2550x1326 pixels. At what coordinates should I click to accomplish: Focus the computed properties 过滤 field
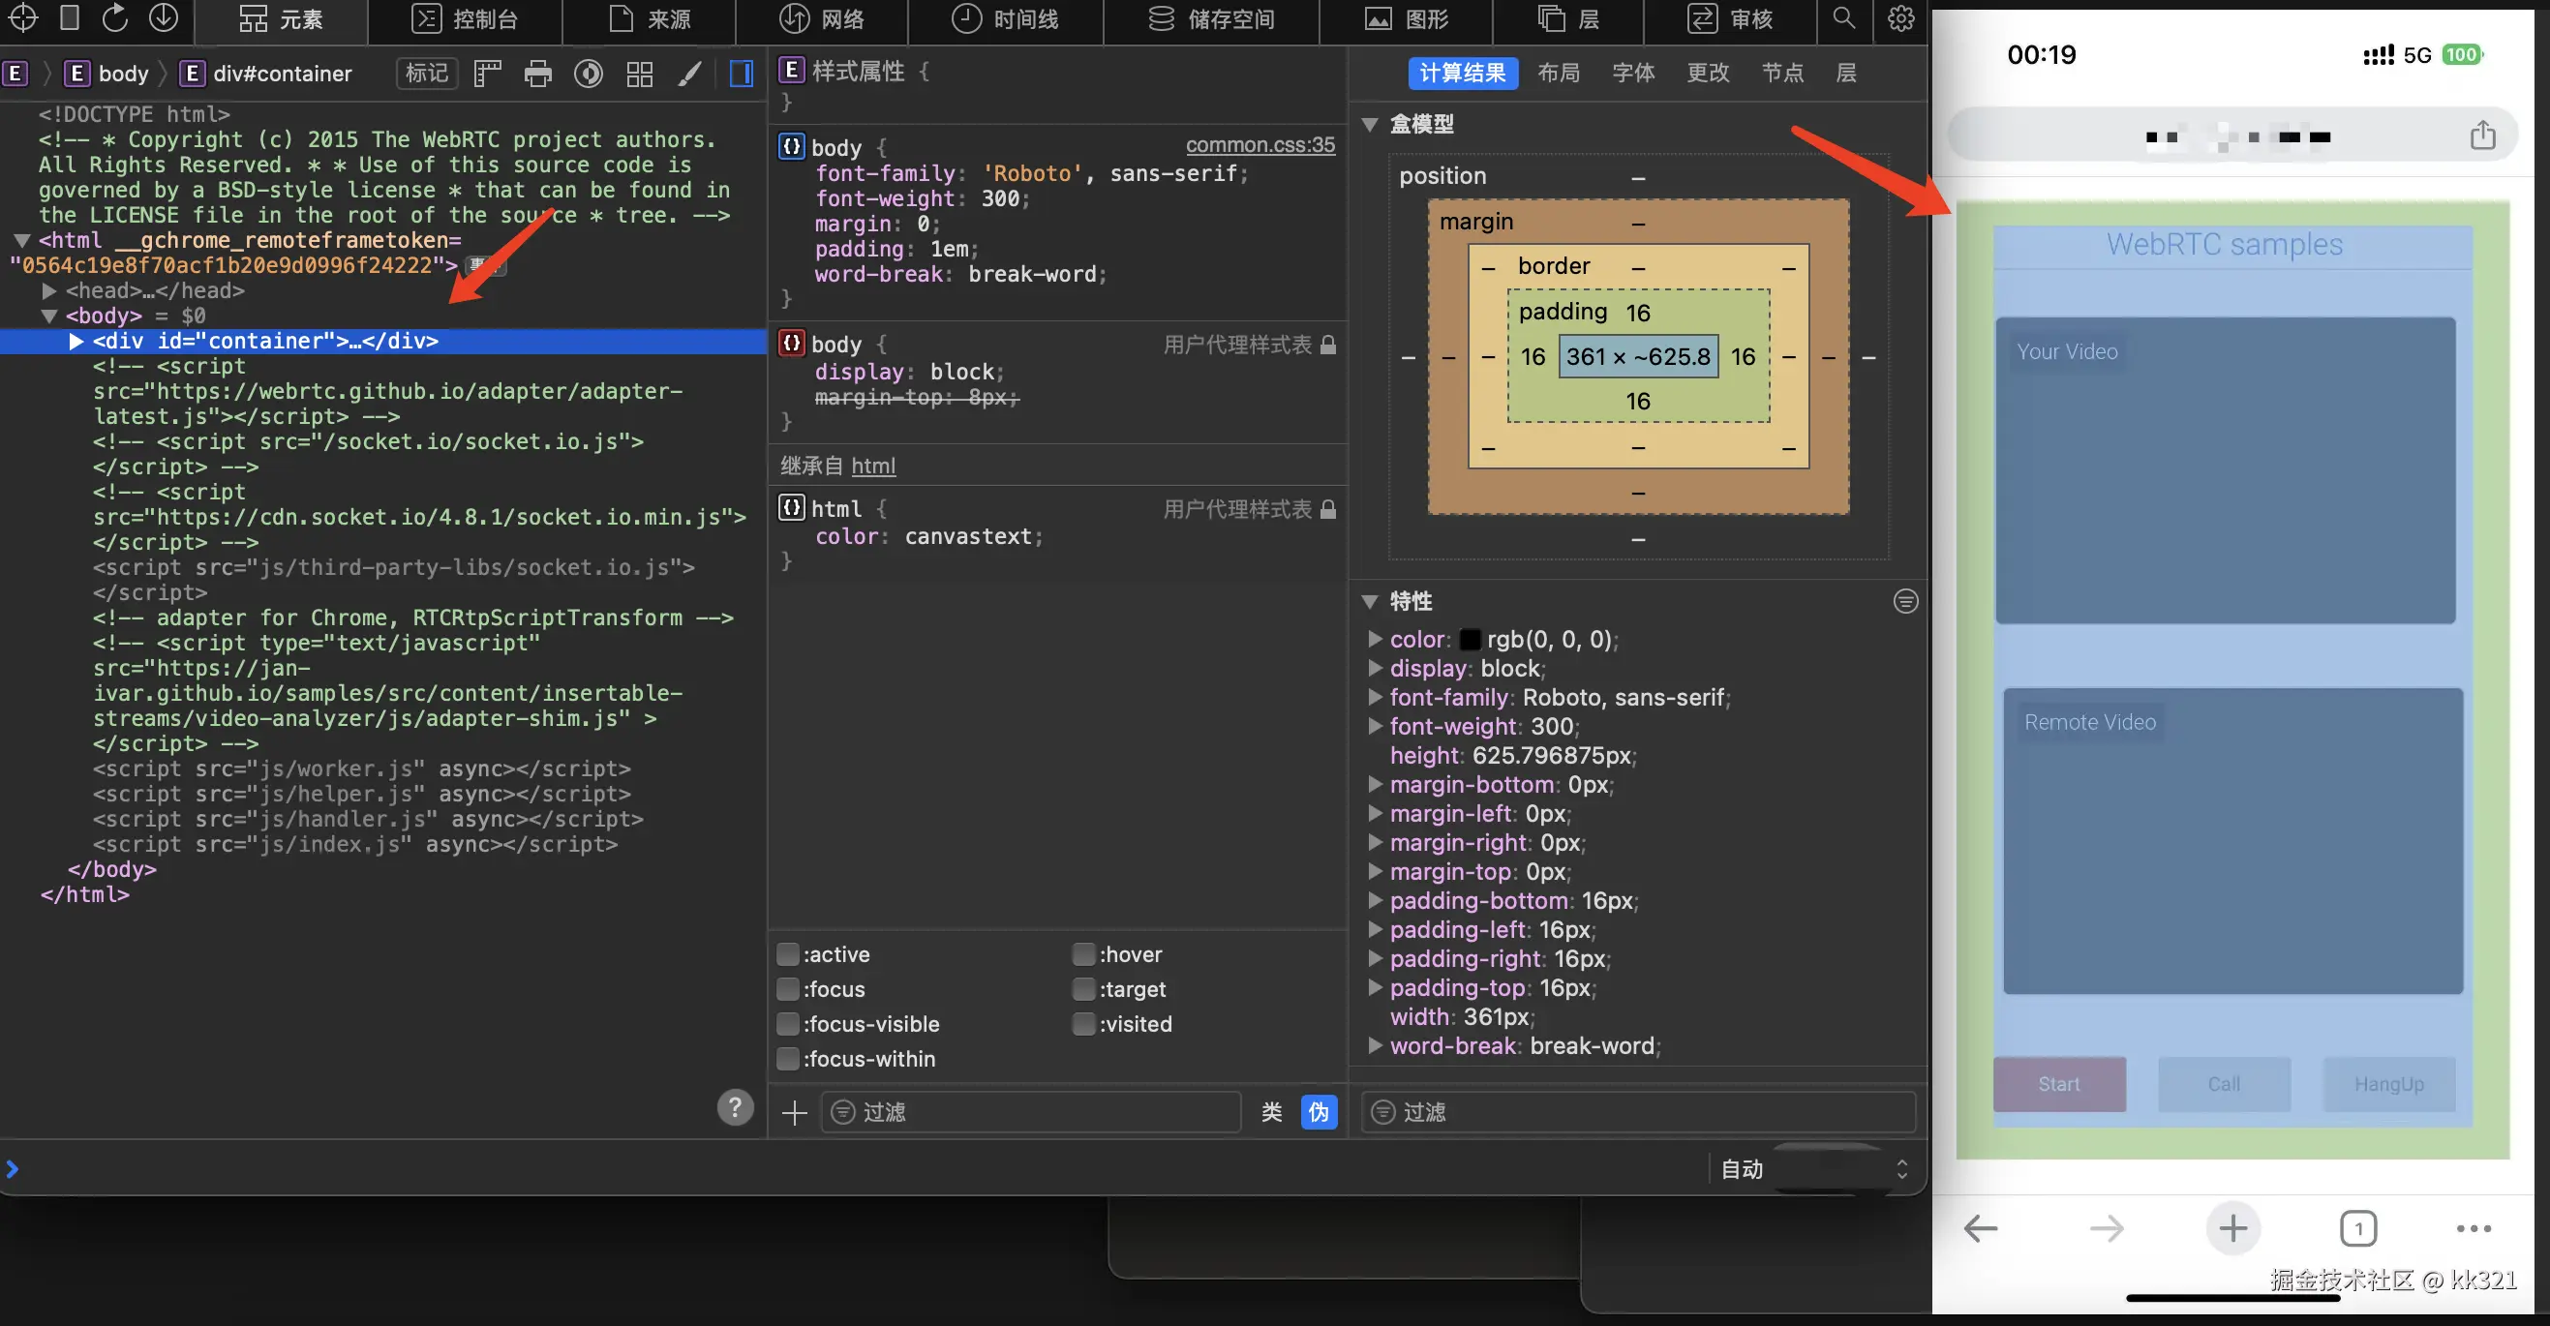tap(1638, 1112)
